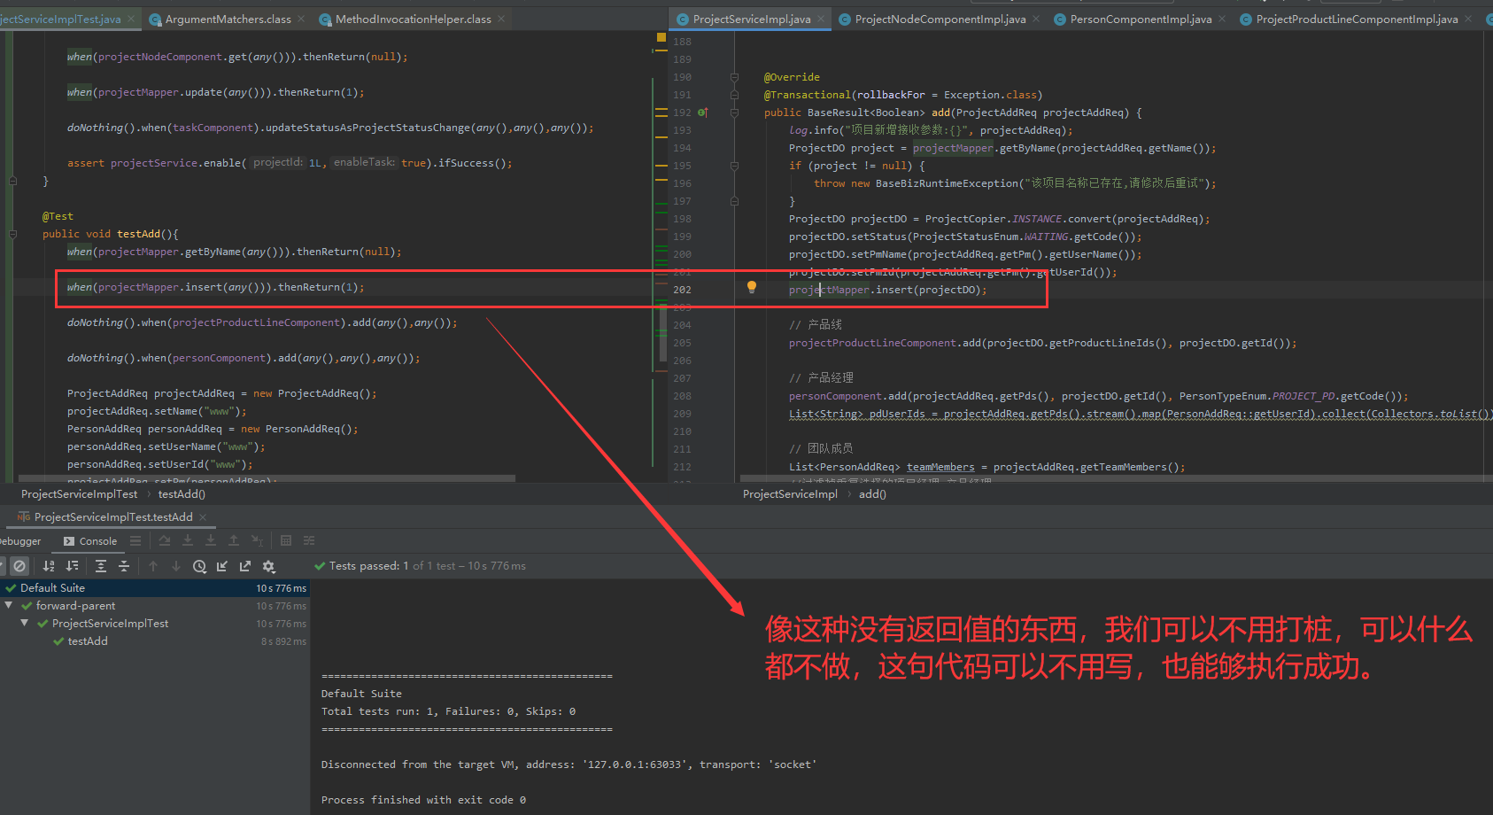Close the ProjectServiceImpl.java tab
Screen dimensions: 1493x815
pos(821,19)
